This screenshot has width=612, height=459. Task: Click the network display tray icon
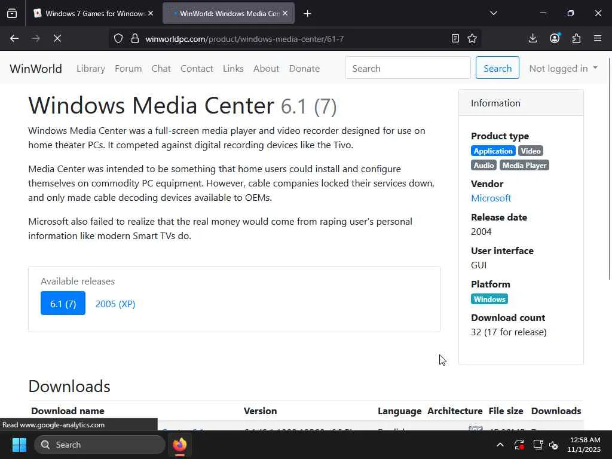coord(538,445)
